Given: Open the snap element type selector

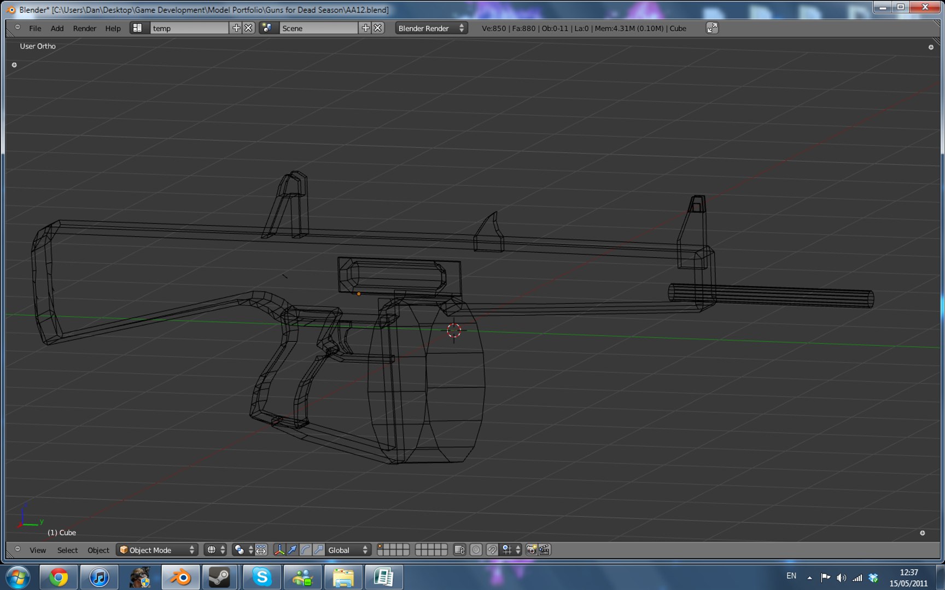Looking at the screenshot, I should click(x=511, y=550).
